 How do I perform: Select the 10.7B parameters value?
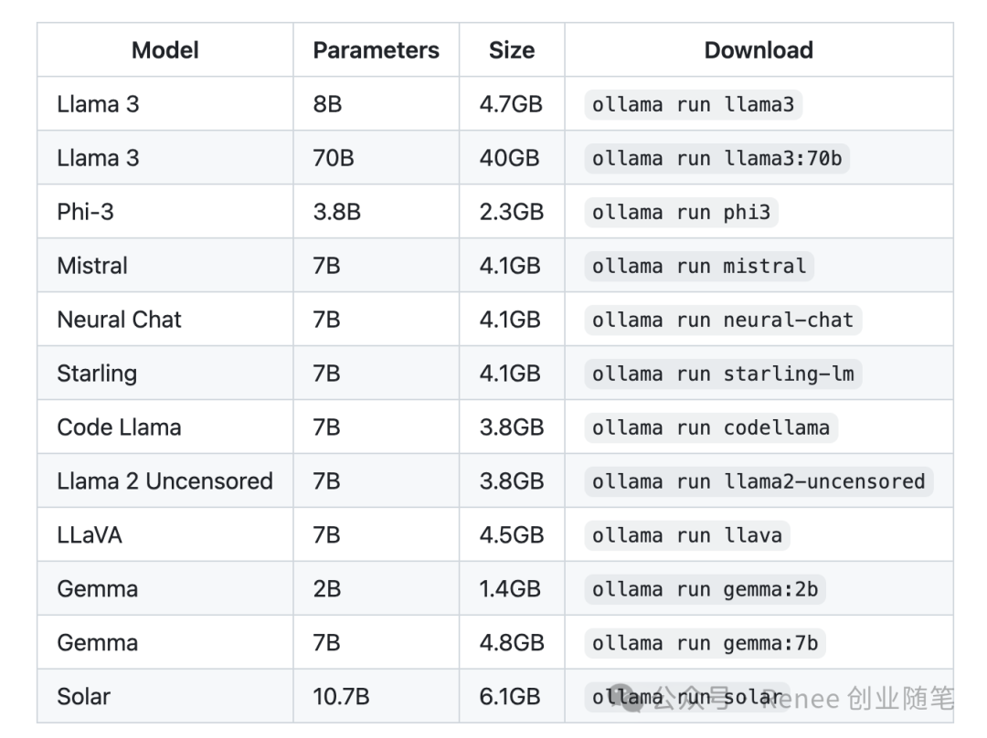341,697
